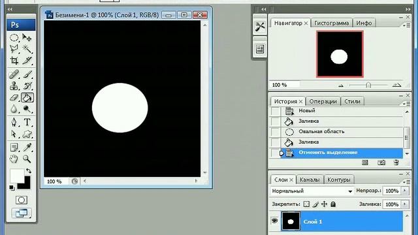418x235 pixels.
Task: Select the Pen tool
Action: click(x=14, y=123)
